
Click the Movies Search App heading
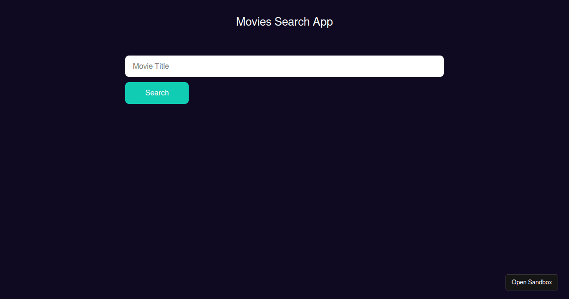tap(284, 22)
